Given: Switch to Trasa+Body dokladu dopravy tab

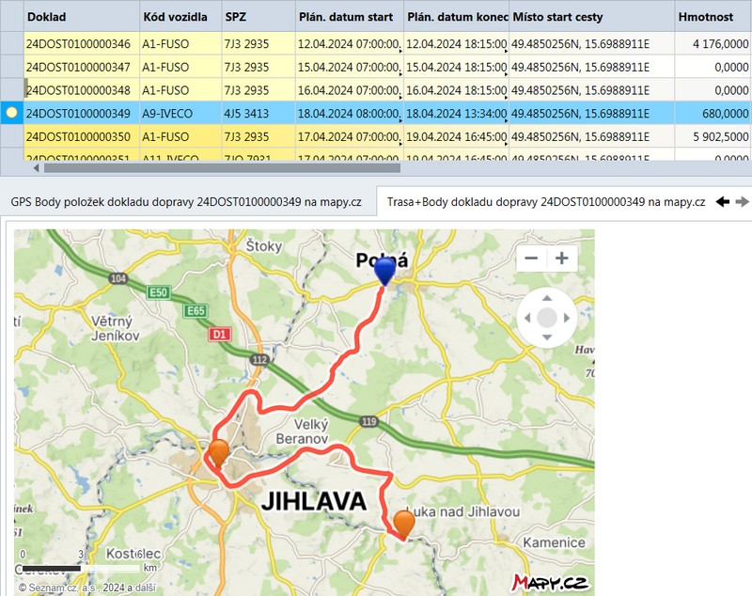Looking at the screenshot, I should click(545, 202).
